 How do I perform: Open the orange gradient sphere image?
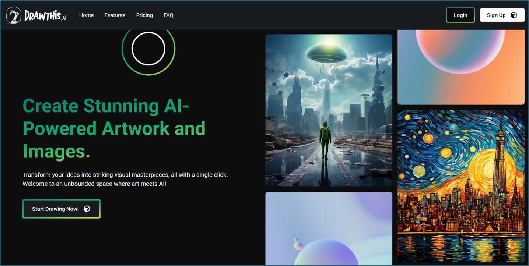(461, 67)
